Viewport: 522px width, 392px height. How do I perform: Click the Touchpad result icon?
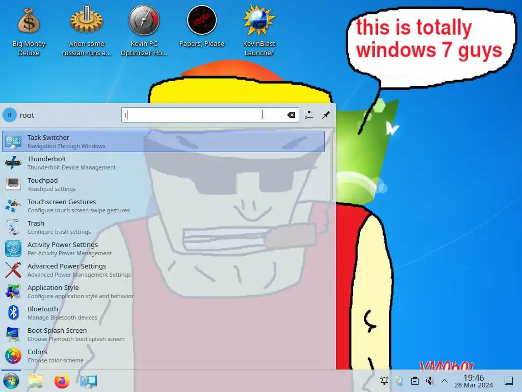[13, 184]
